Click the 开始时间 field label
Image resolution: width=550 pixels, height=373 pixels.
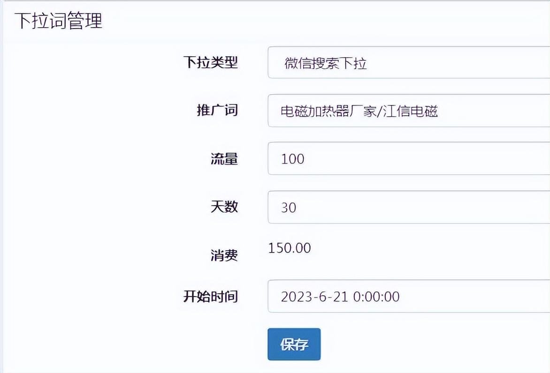pyautogui.click(x=211, y=297)
